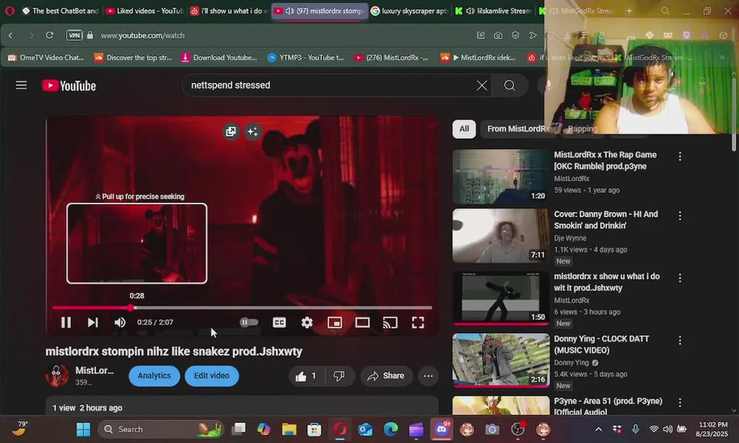Click the taskbar Search box
This screenshot has width=739, height=443.
pyautogui.click(x=161, y=429)
